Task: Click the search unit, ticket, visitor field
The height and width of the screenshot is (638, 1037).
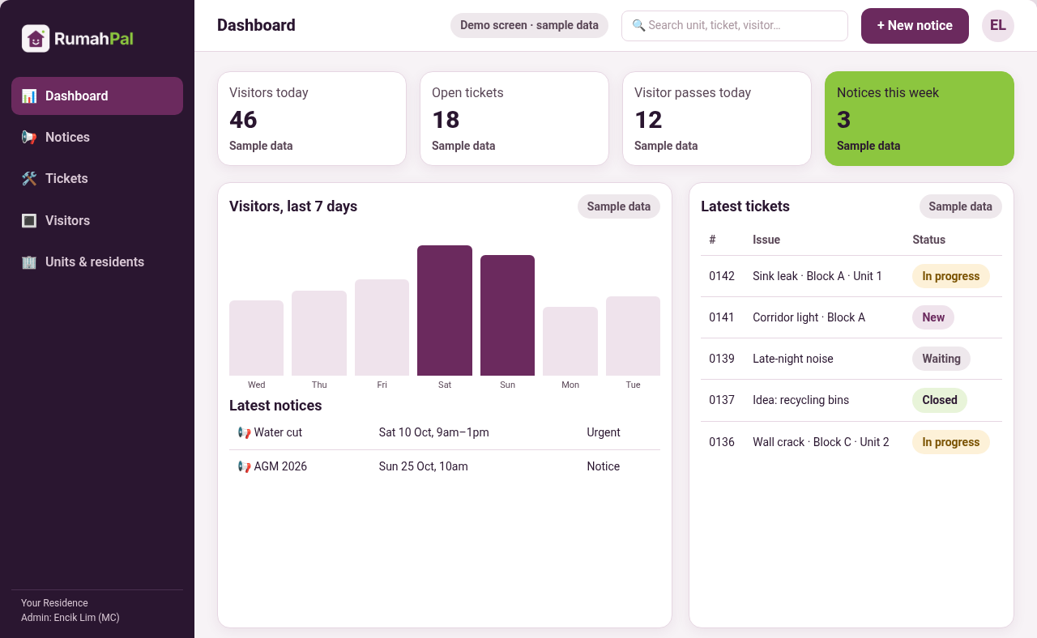Action: click(735, 25)
